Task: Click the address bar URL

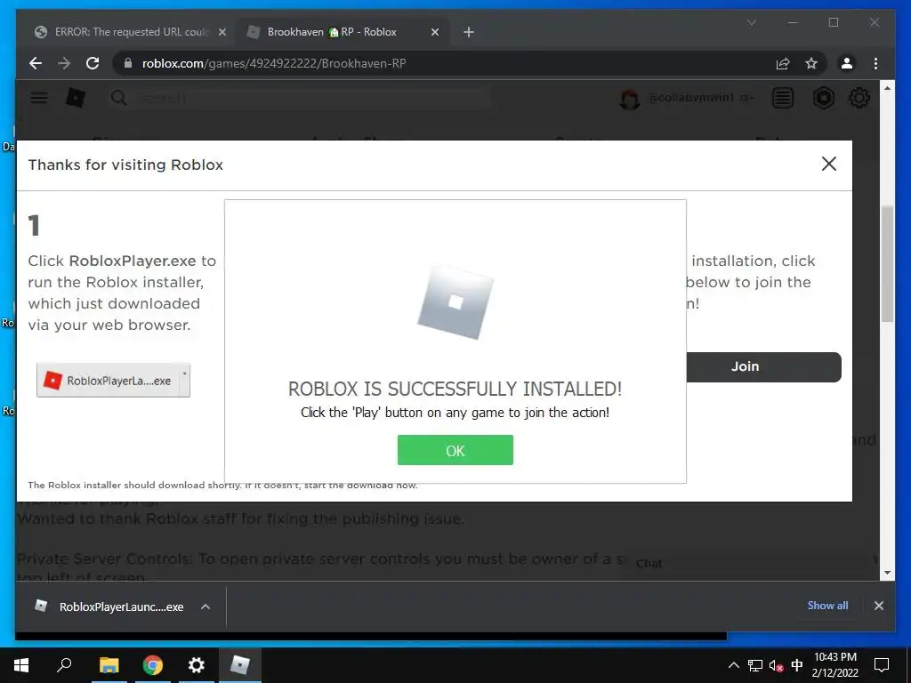Action: click(x=274, y=63)
